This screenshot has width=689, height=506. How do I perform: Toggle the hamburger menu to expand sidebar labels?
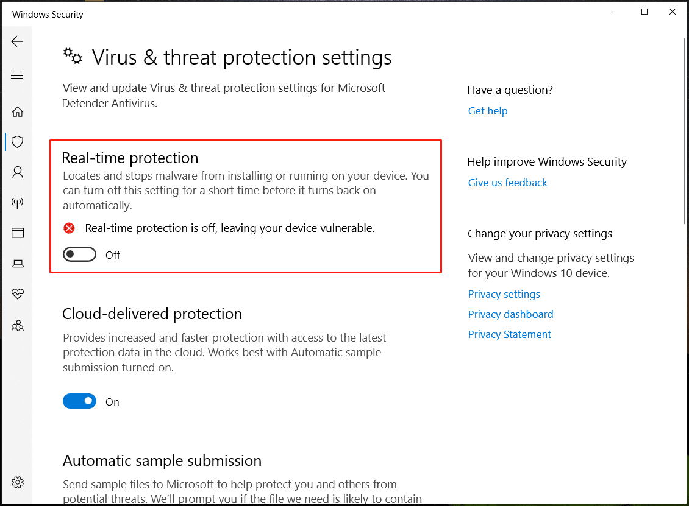(x=17, y=75)
